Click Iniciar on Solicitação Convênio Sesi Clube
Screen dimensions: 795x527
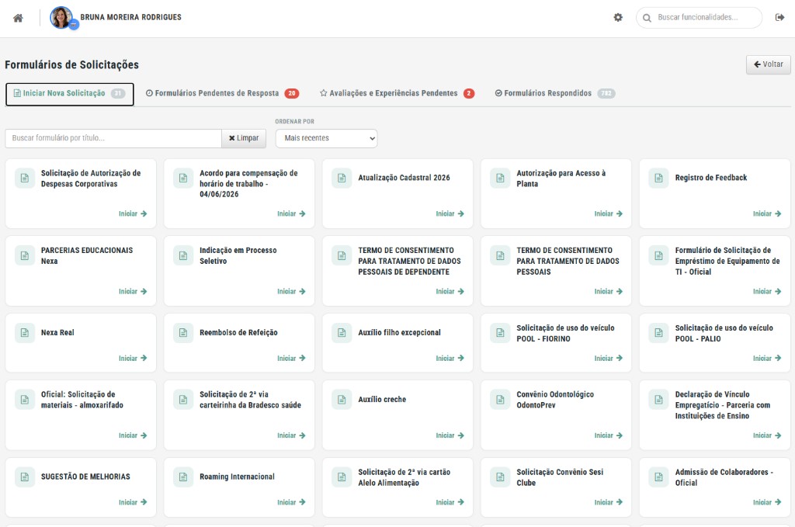point(609,502)
